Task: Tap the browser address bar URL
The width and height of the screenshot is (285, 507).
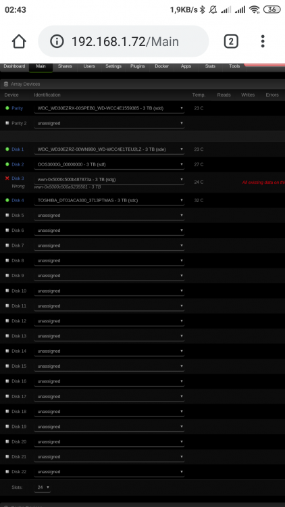Action: pyautogui.click(x=125, y=41)
